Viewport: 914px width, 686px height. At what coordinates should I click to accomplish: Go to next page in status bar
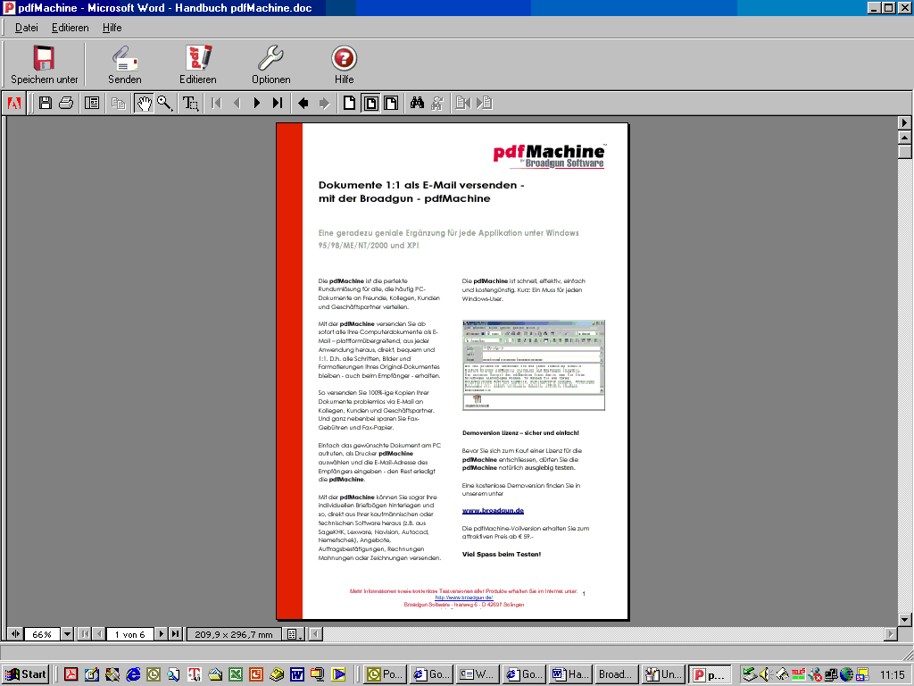click(161, 634)
